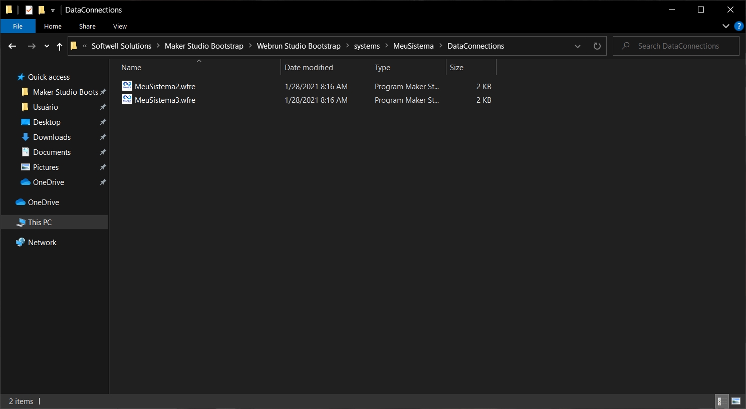The height and width of the screenshot is (409, 746).
Task: Switch to details view in status bar
Action: 720,401
